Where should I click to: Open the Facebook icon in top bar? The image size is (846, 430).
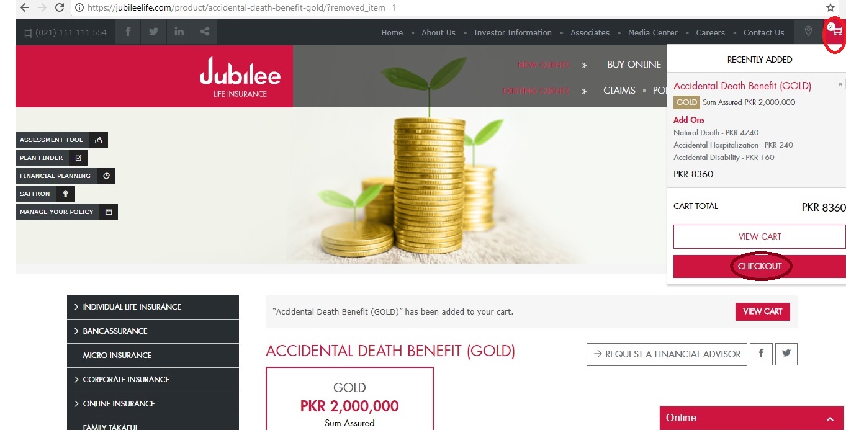click(x=128, y=32)
